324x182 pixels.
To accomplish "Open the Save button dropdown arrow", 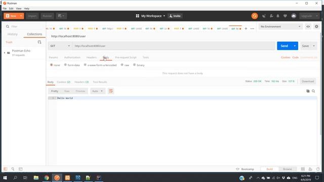I will click(x=314, y=46).
